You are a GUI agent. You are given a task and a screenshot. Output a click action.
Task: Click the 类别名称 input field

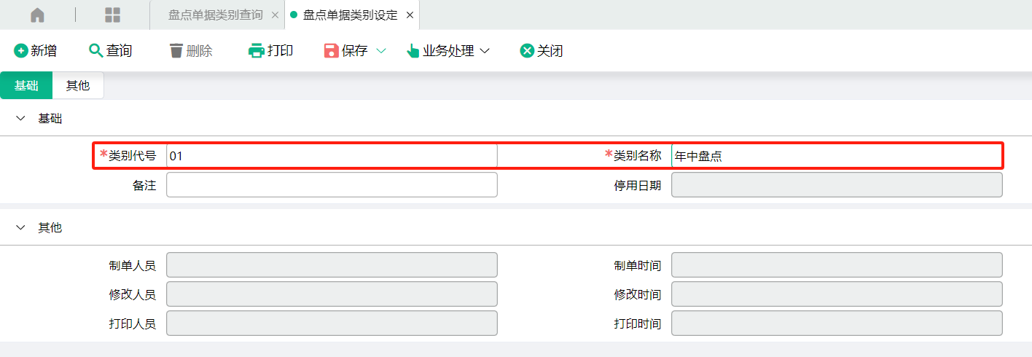837,155
